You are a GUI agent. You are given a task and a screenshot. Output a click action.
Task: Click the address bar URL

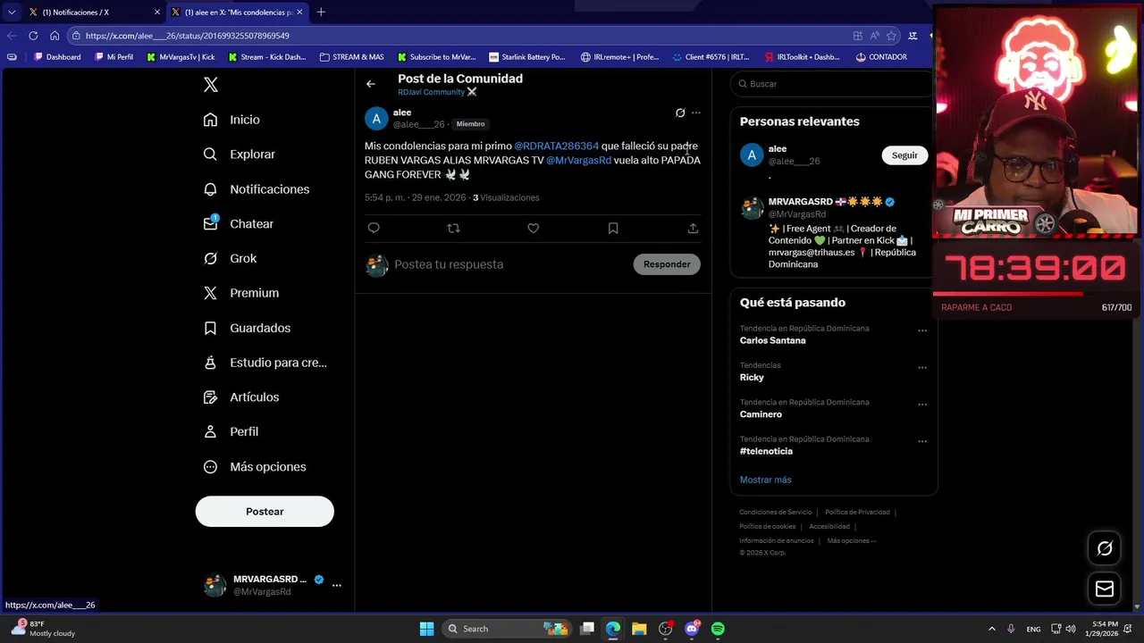pyautogui.click(x=187, y=36)
